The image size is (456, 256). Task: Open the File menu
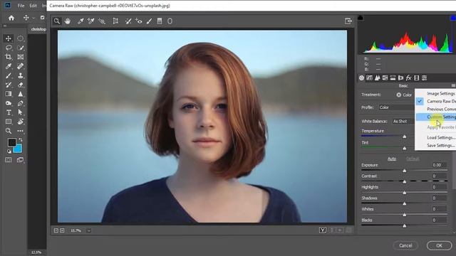[21, 6]
